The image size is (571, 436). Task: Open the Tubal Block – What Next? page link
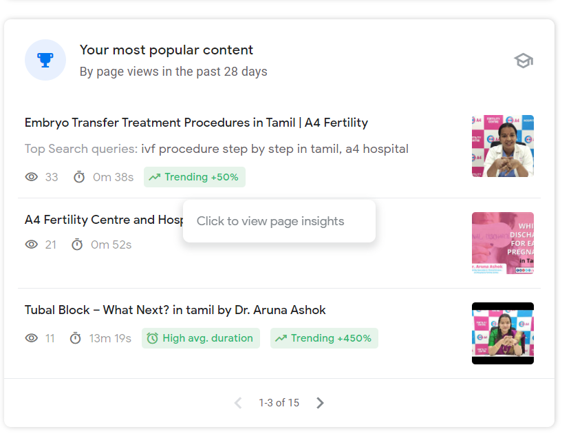175,310
